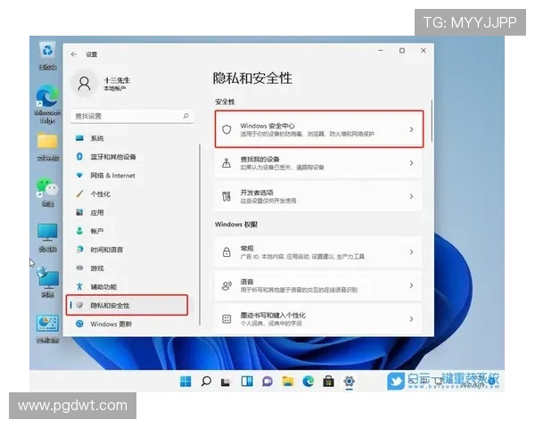Viewport: 535px width, 428px height.
Task: Select 网络 & Internet in the sidebar
Action: pyautogui.click(x=112, y=176)
